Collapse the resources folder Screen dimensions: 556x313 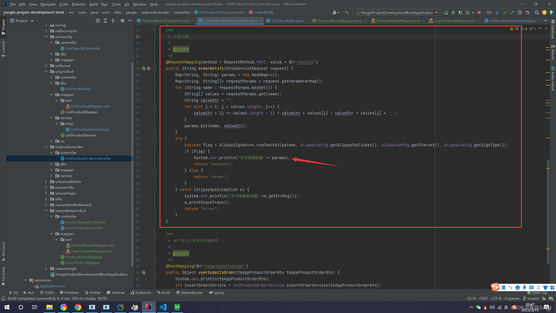[25, 280]
